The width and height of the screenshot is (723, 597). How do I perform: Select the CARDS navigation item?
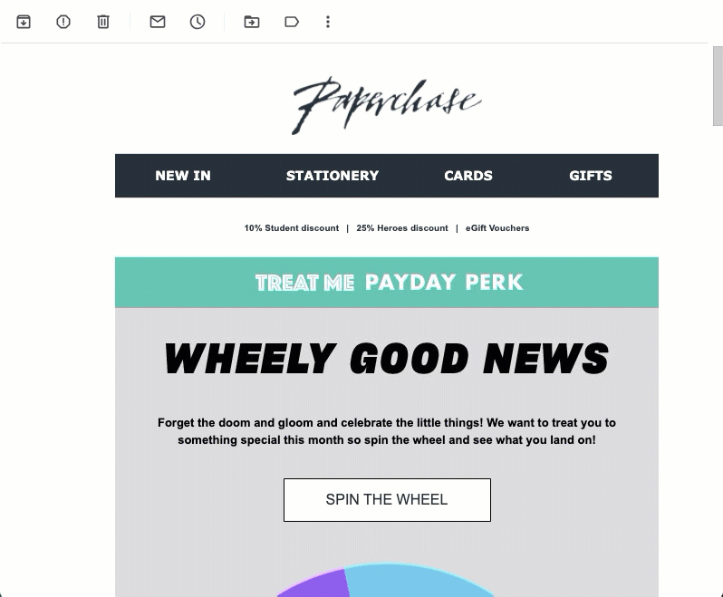click(468, 176)
